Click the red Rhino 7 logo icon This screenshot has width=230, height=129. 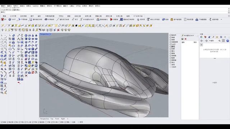3,19
